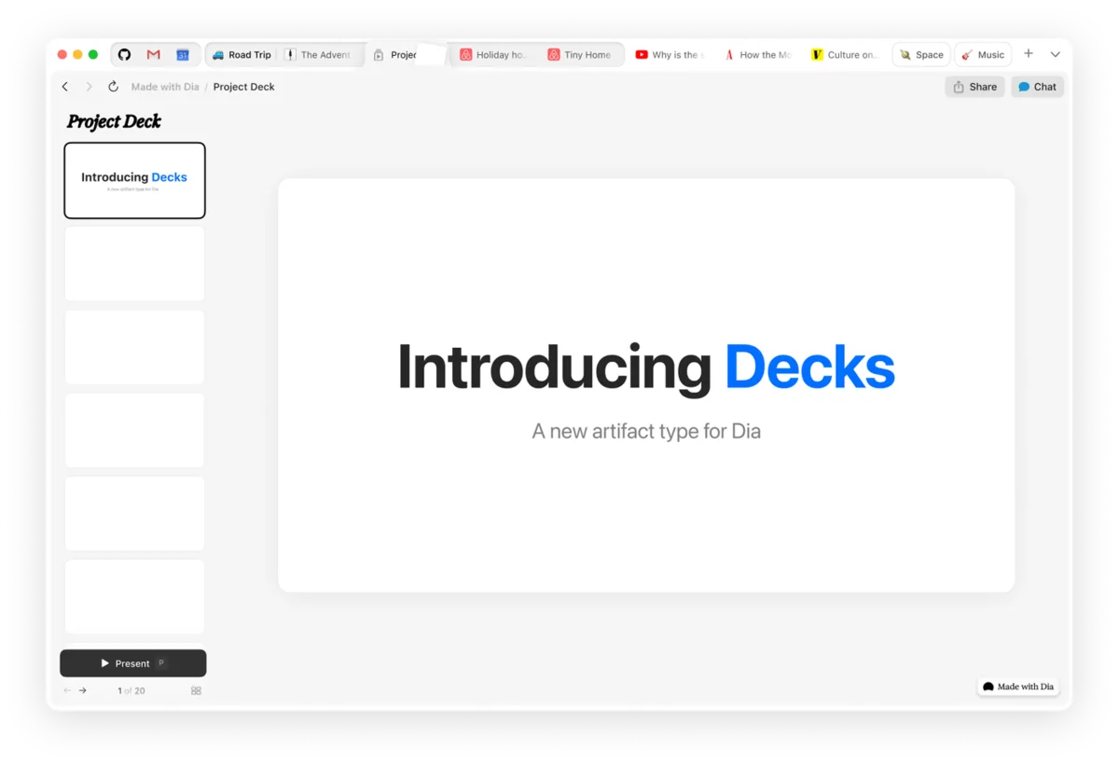Screen dimensions: 1119x764
Task: Click the 'Made with Dia' badge
Action: (1018, 687)
